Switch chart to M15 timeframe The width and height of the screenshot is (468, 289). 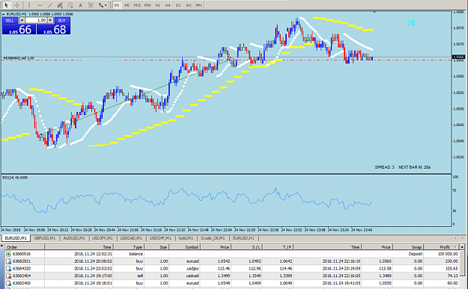click(137, 5)
